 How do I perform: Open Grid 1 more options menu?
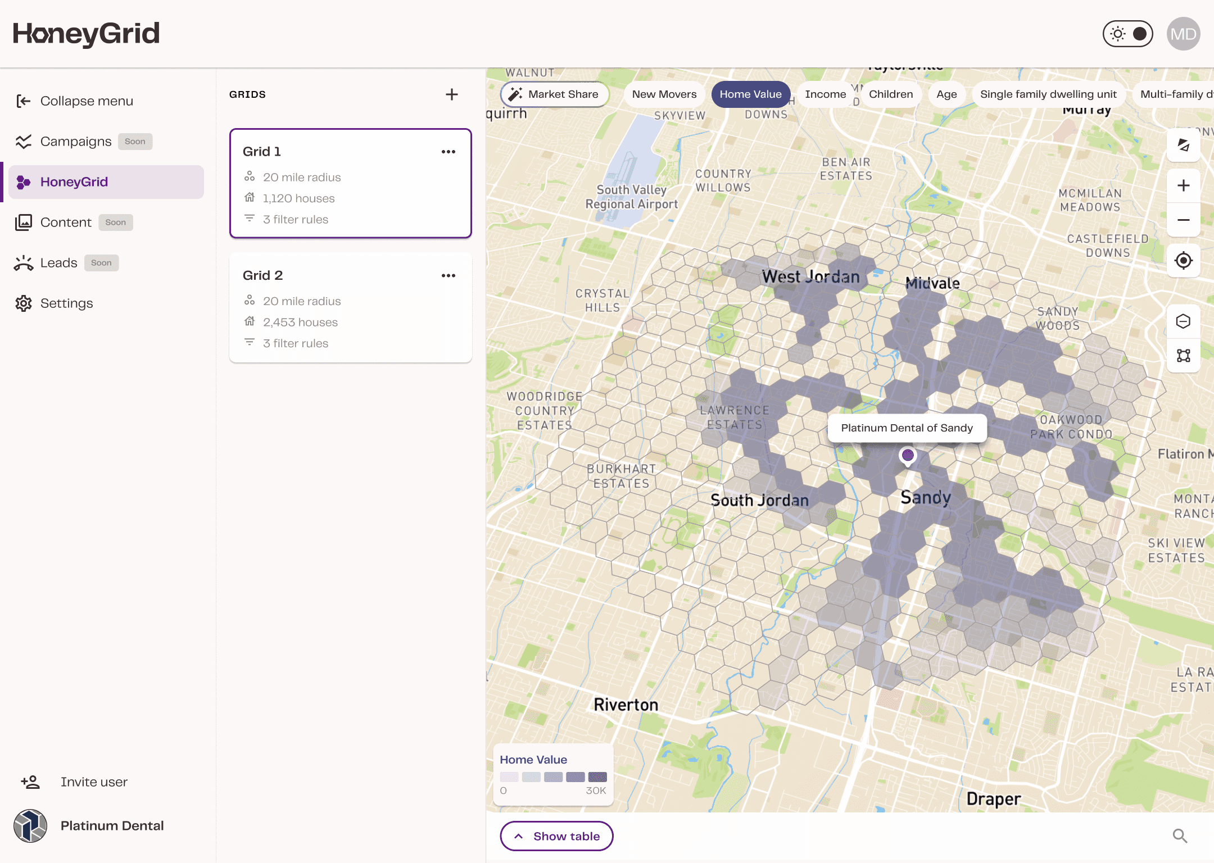tap(449, 152)
